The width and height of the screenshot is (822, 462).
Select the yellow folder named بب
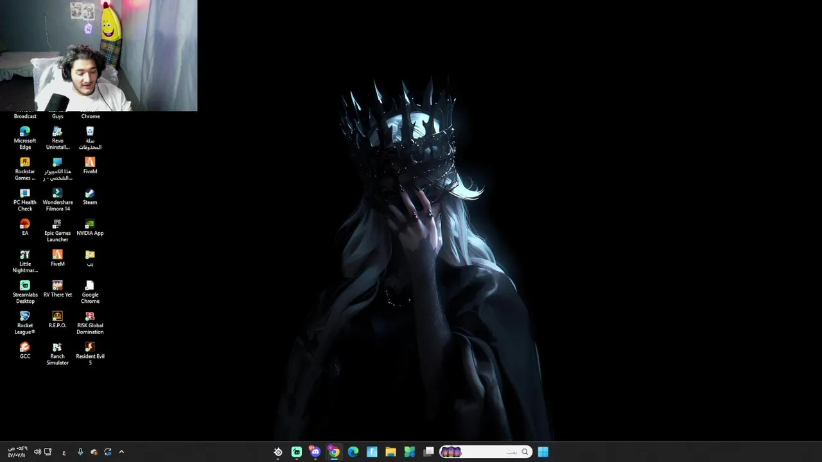tap(90, 258)
